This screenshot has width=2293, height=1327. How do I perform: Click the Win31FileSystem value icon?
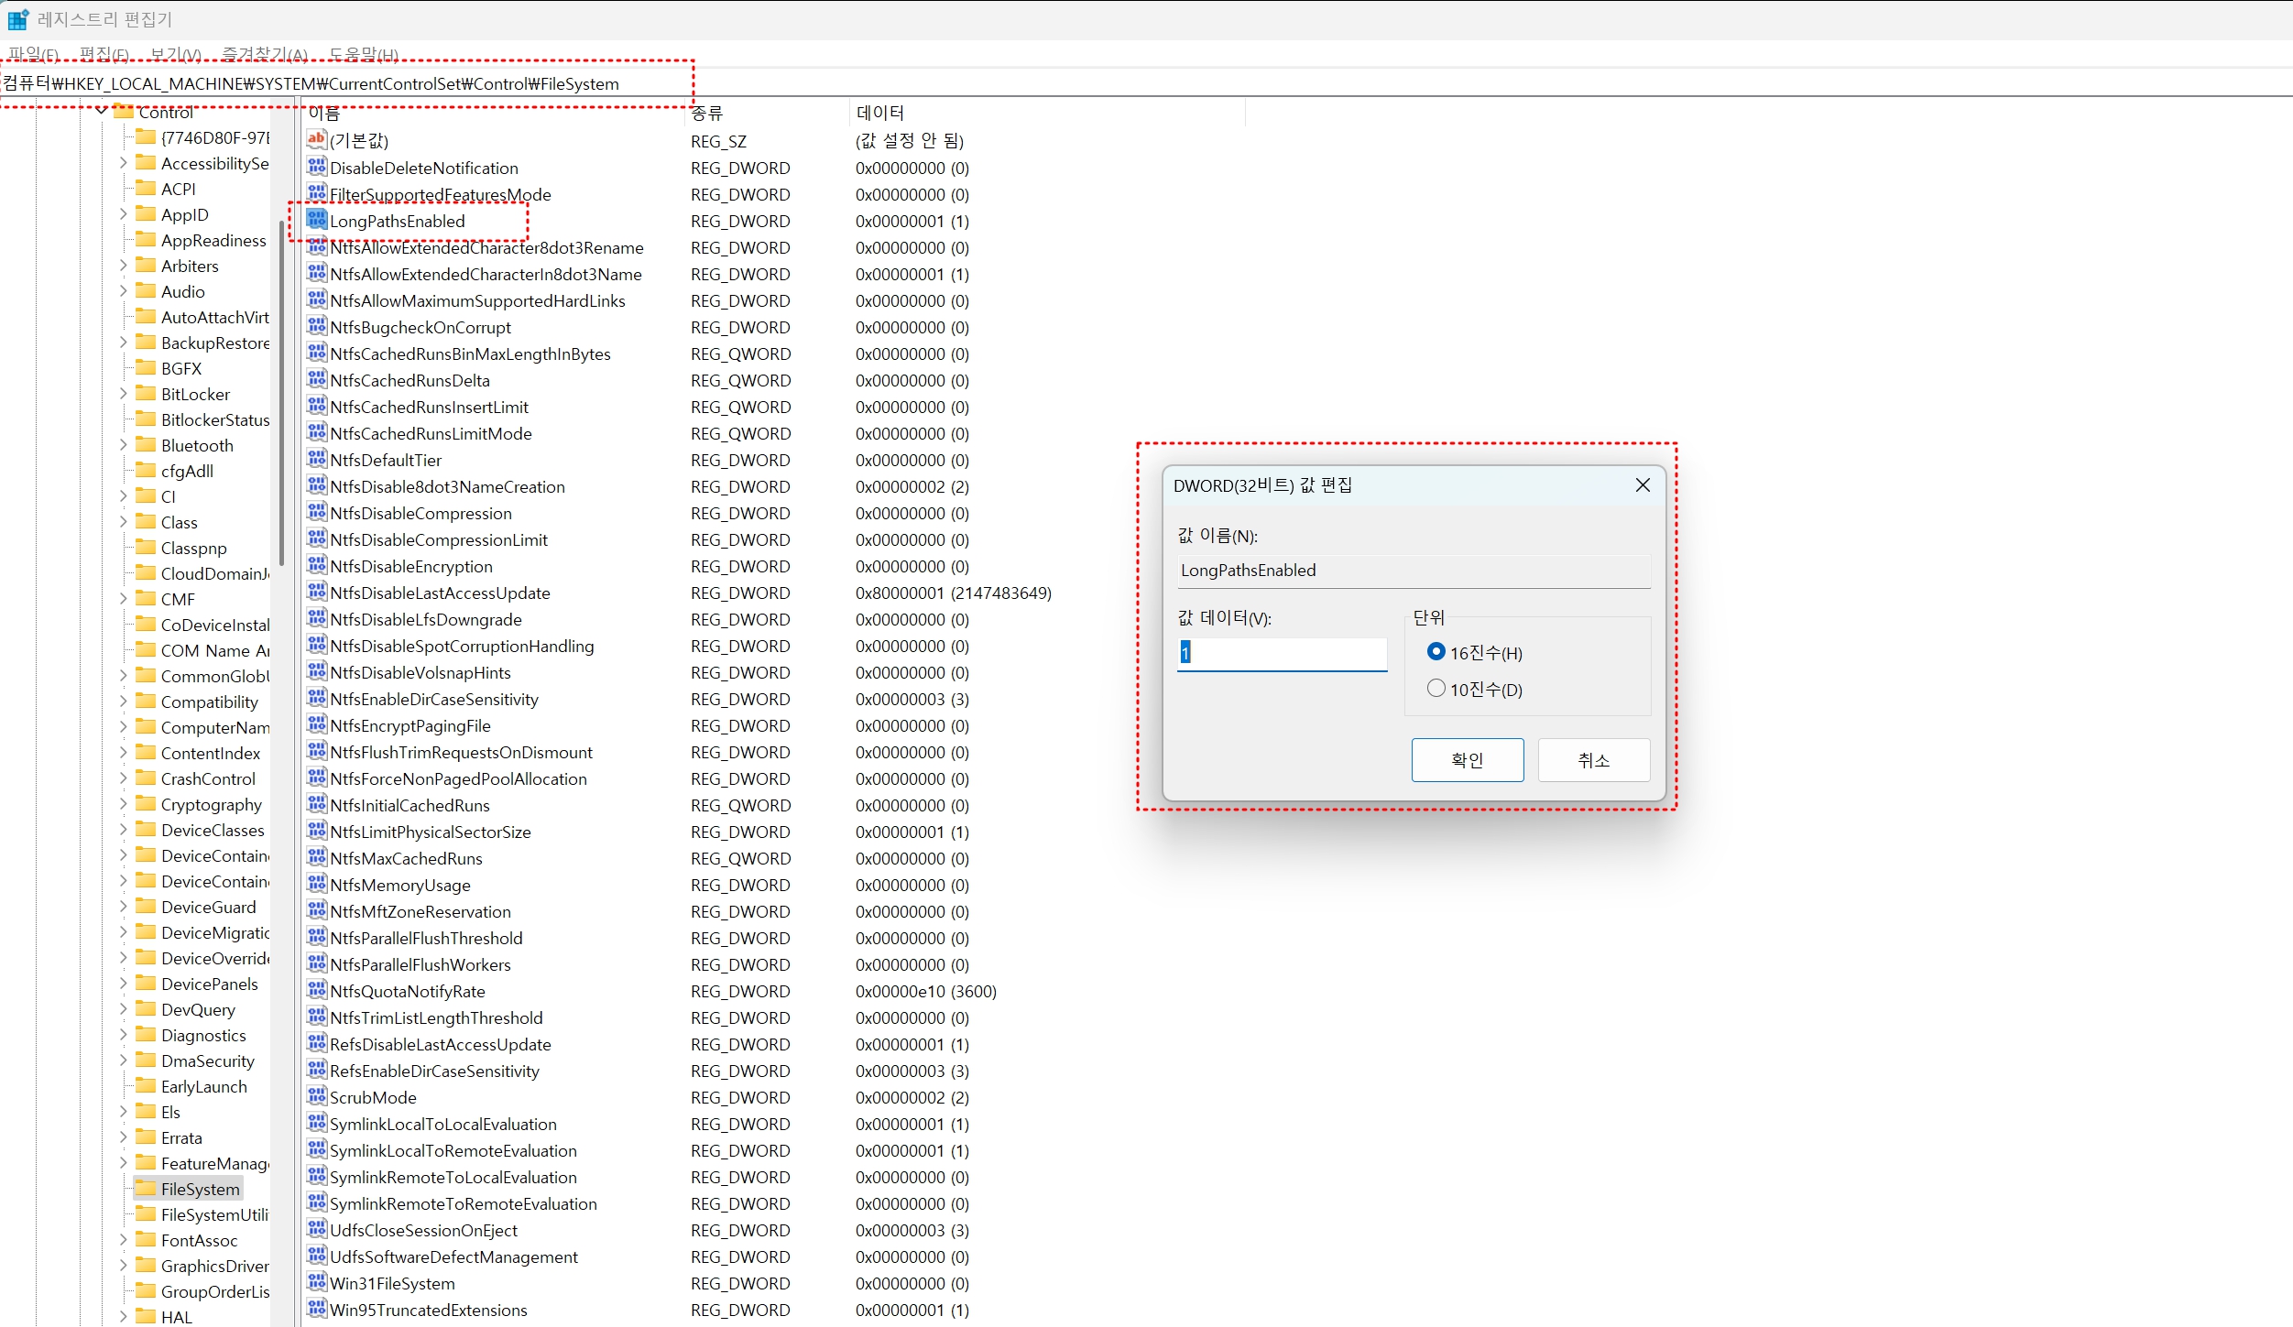(317, 1282)
